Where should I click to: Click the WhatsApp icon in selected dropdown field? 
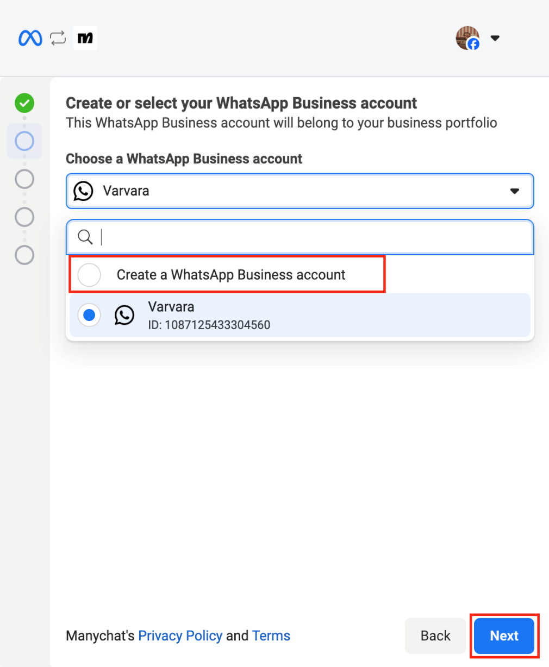[x=83, y=191]
